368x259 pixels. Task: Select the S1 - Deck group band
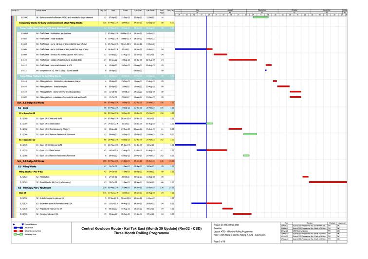click(x=24, y=108)
